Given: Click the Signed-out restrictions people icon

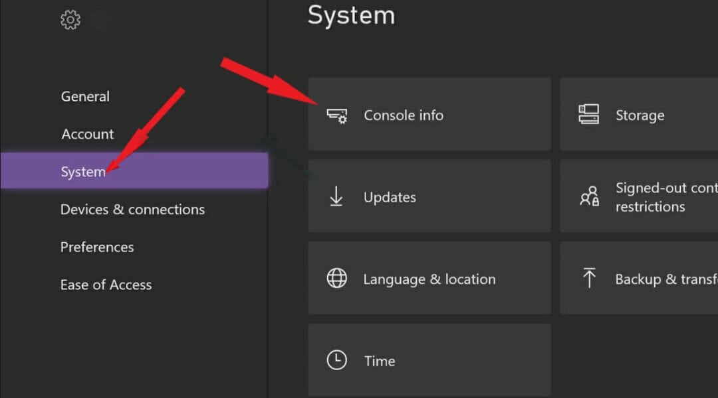Looking at the screenshot, I should click(589, 196).
